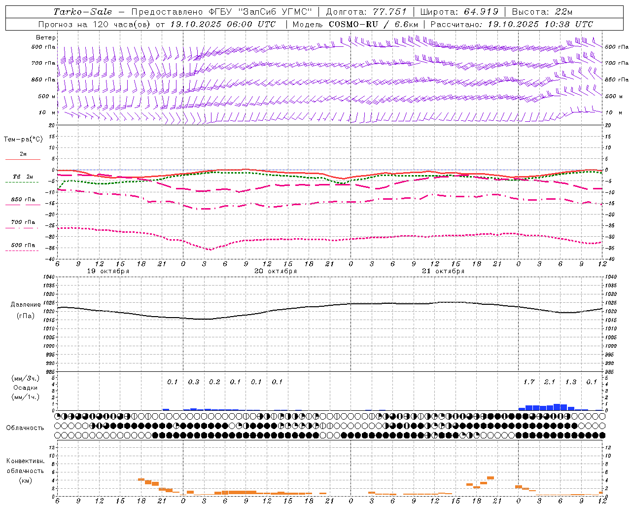
Task: Click the 'Осадки' precipitation label
Action: pyautogui.click(x=26, y=388)
